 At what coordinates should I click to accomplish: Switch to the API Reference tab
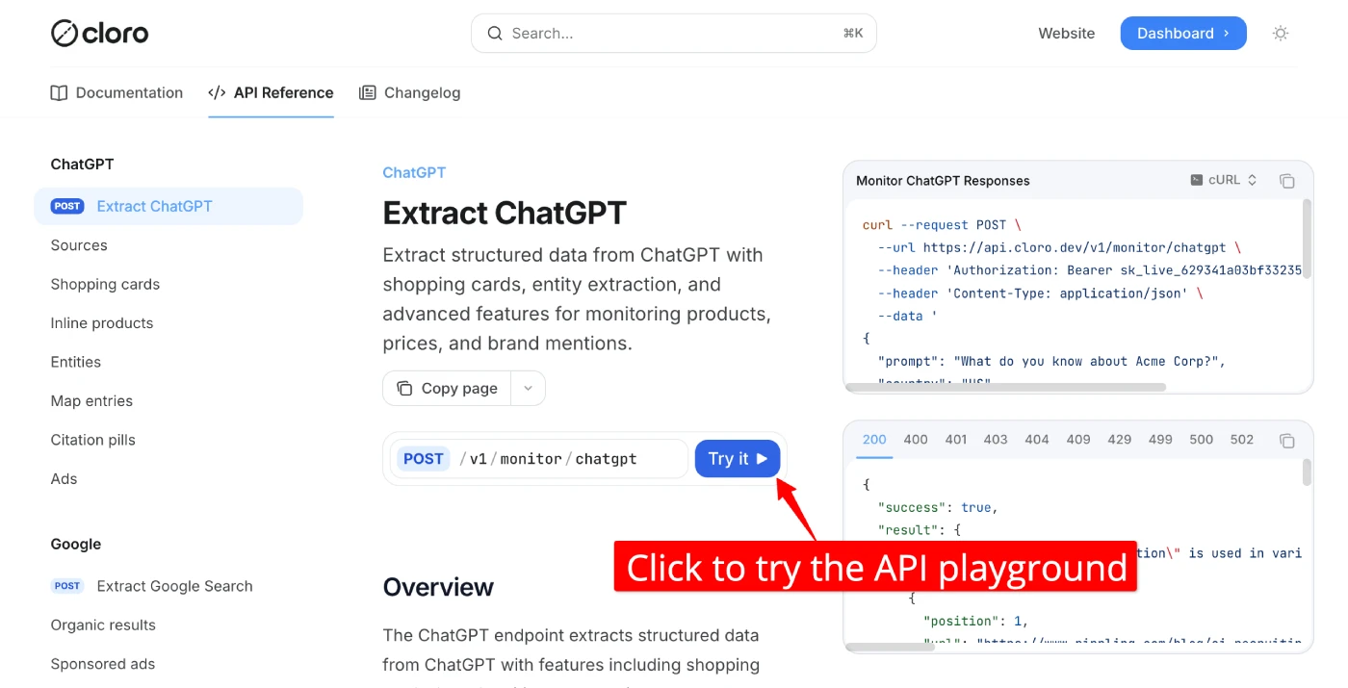[x=271, y=92]
